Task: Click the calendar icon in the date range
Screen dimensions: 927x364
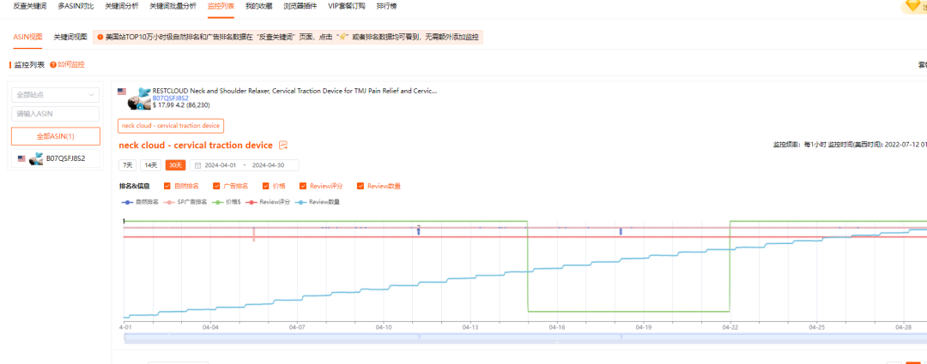Action: point(198,165)
